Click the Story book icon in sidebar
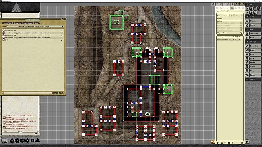The image size is (262, 147). click(247, 71)
